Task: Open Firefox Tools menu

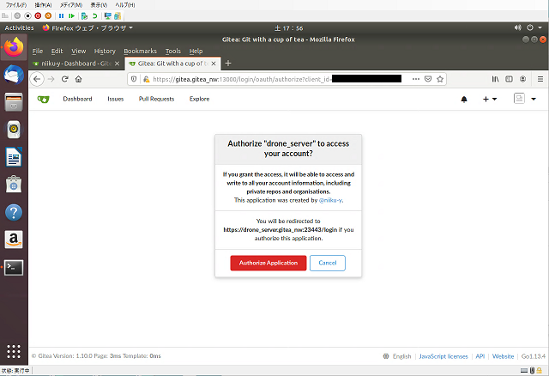Action: [173, 52]
